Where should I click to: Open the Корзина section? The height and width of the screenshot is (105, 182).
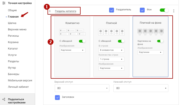click(x=13, y=42)
